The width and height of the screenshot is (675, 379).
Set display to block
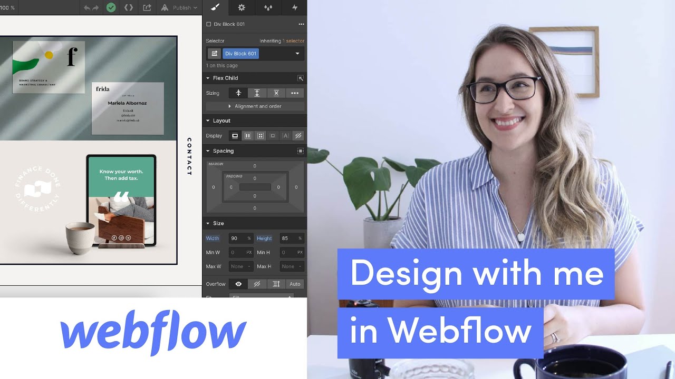click(235, 136)
